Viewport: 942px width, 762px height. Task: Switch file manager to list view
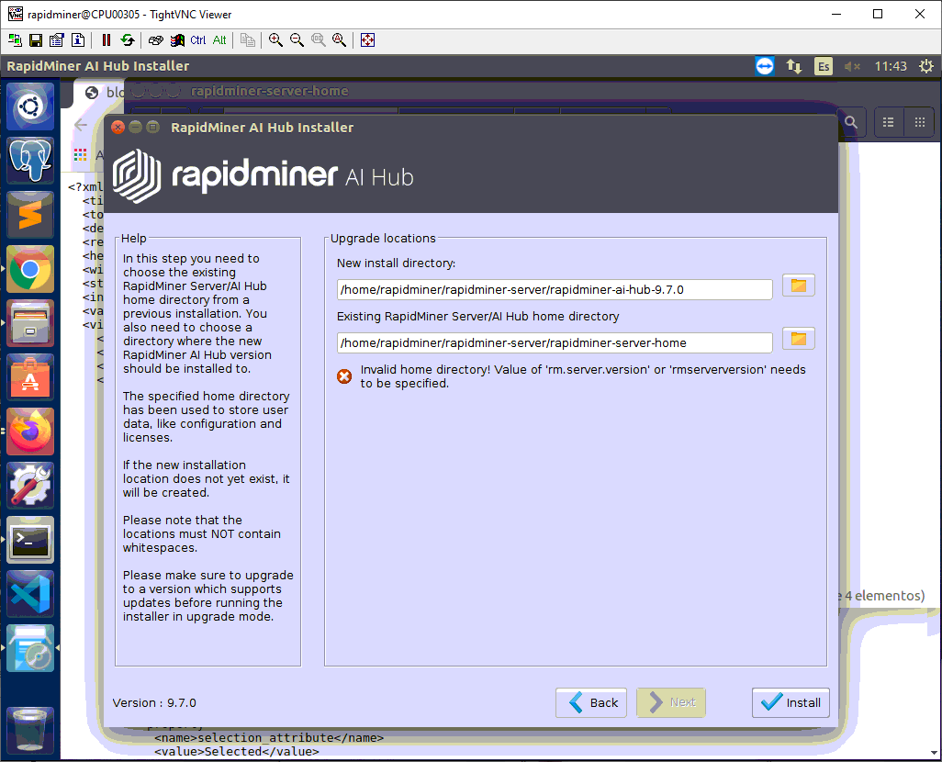click(x=889, y=123)
